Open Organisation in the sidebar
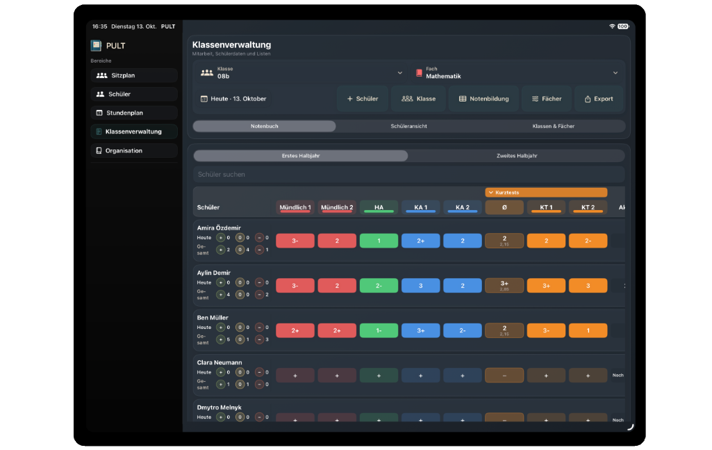 click(x=134, y=150)
